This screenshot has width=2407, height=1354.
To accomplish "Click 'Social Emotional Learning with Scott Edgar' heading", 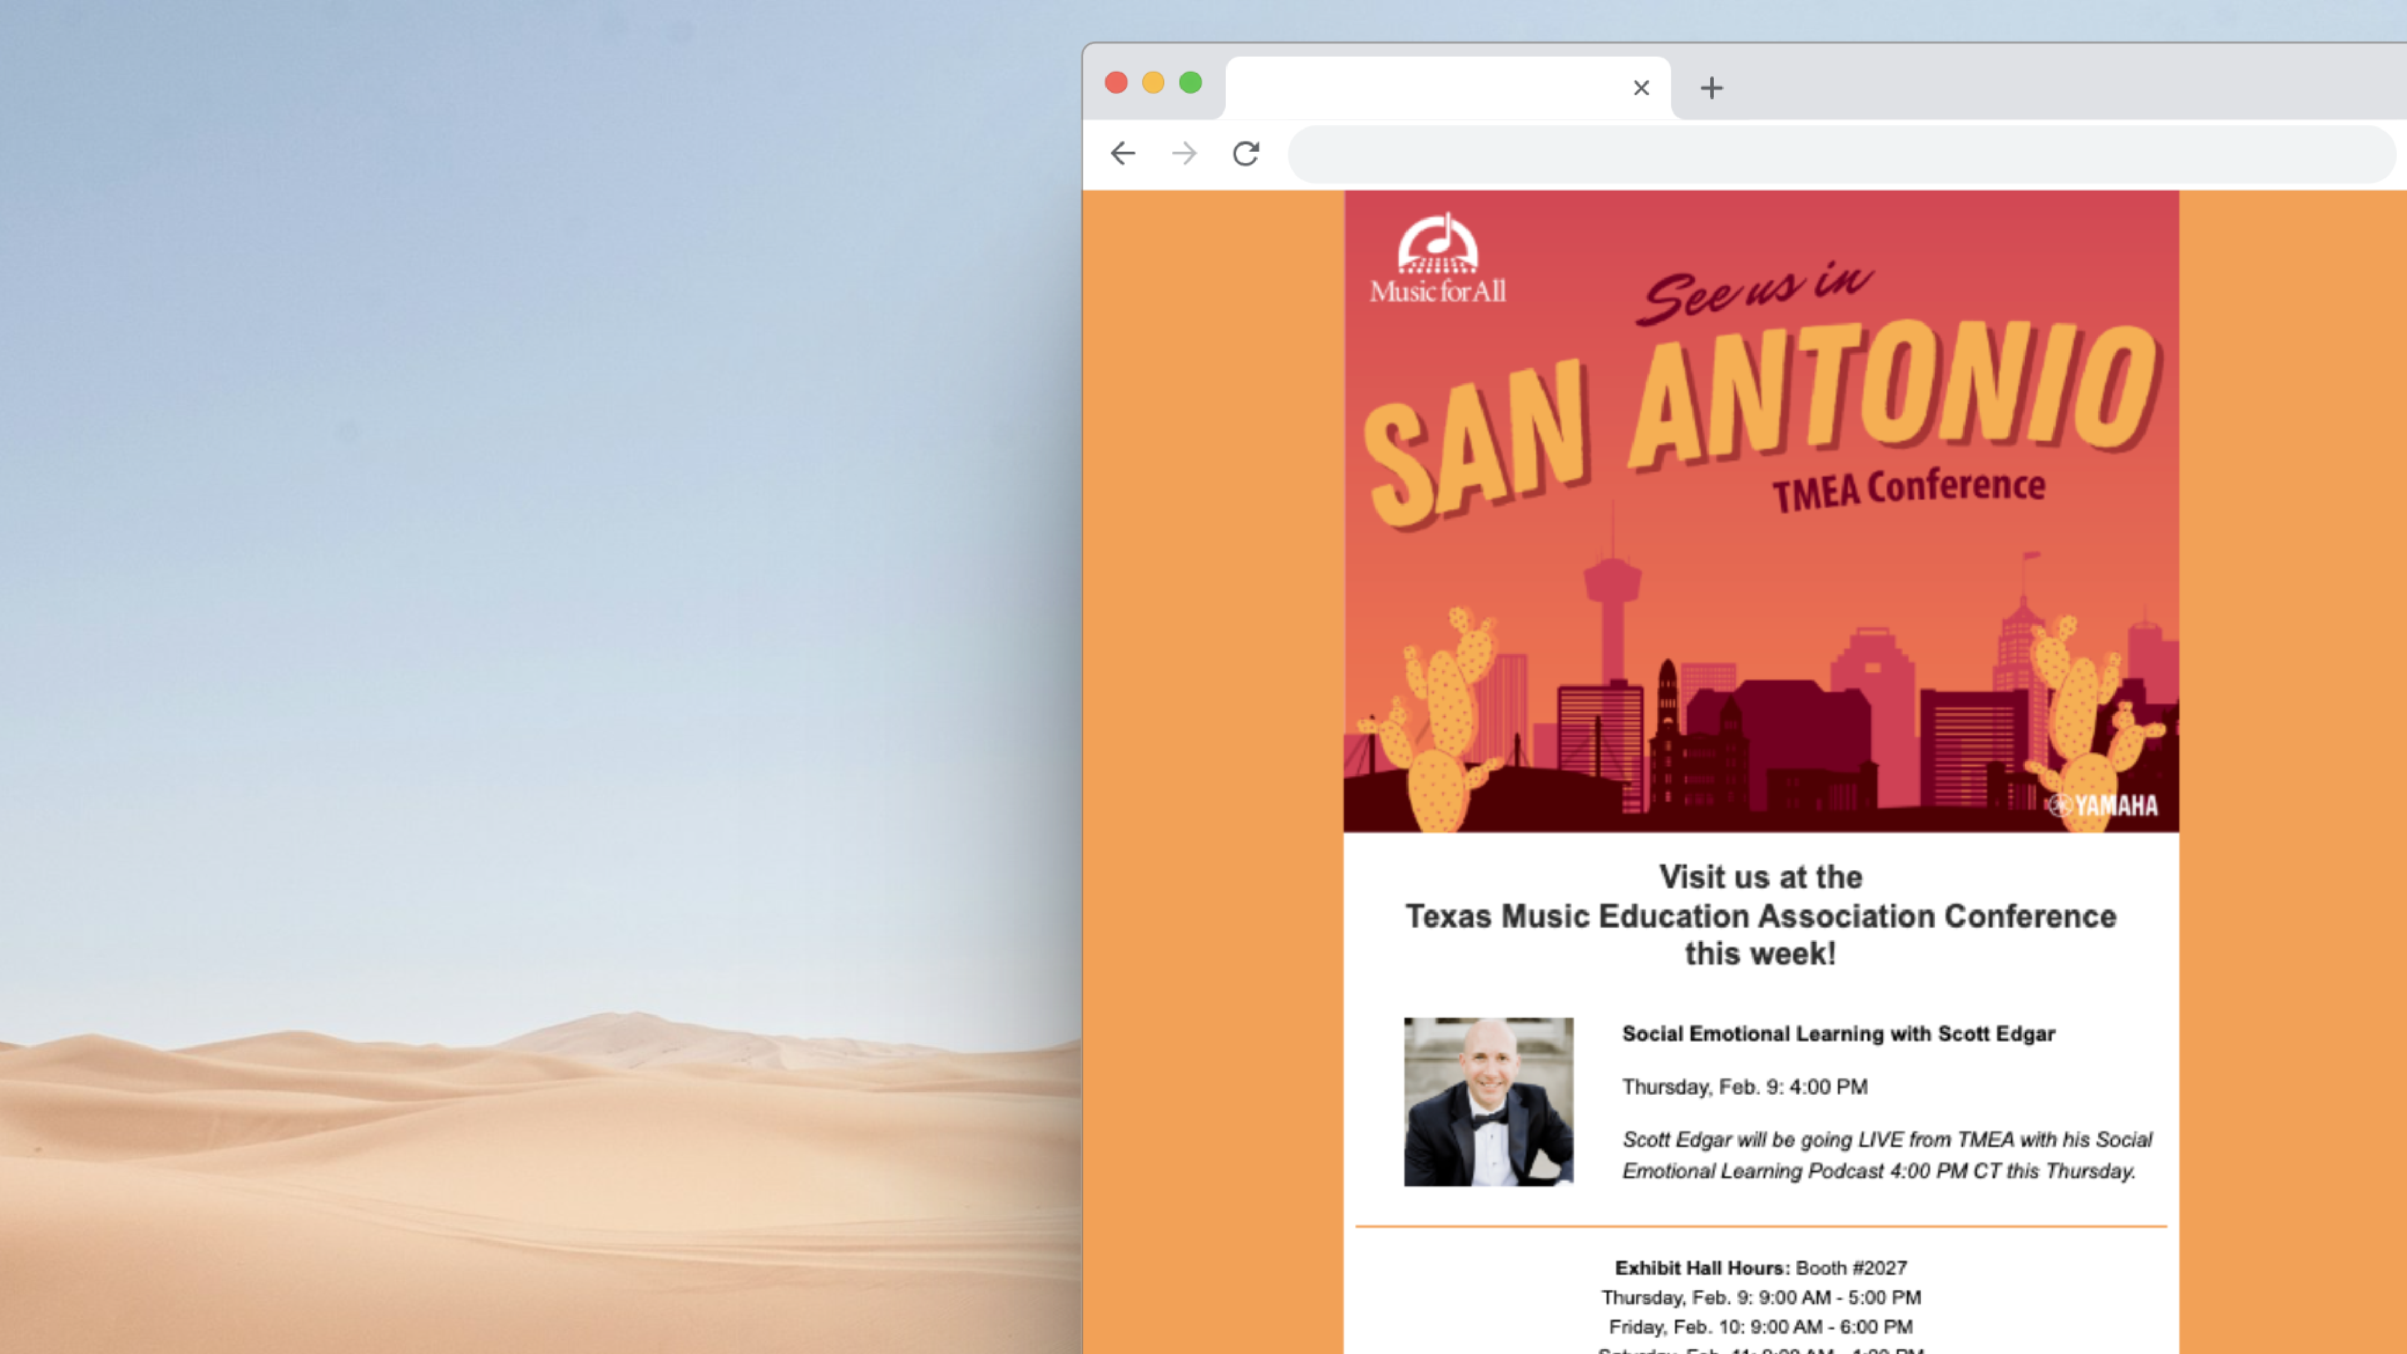I will (1838, 1033).
